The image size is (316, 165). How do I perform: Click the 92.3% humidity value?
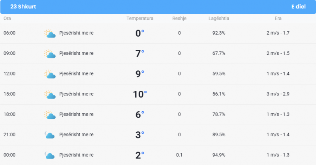pyautogui.click(x=219, y=33)
